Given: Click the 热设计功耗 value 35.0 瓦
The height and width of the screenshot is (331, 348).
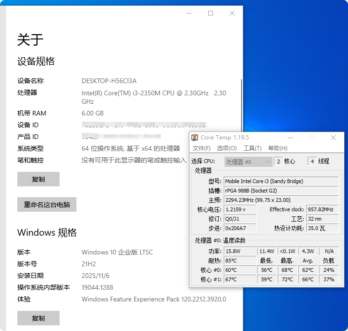Looking at the screenshot, I should point(323,228).
